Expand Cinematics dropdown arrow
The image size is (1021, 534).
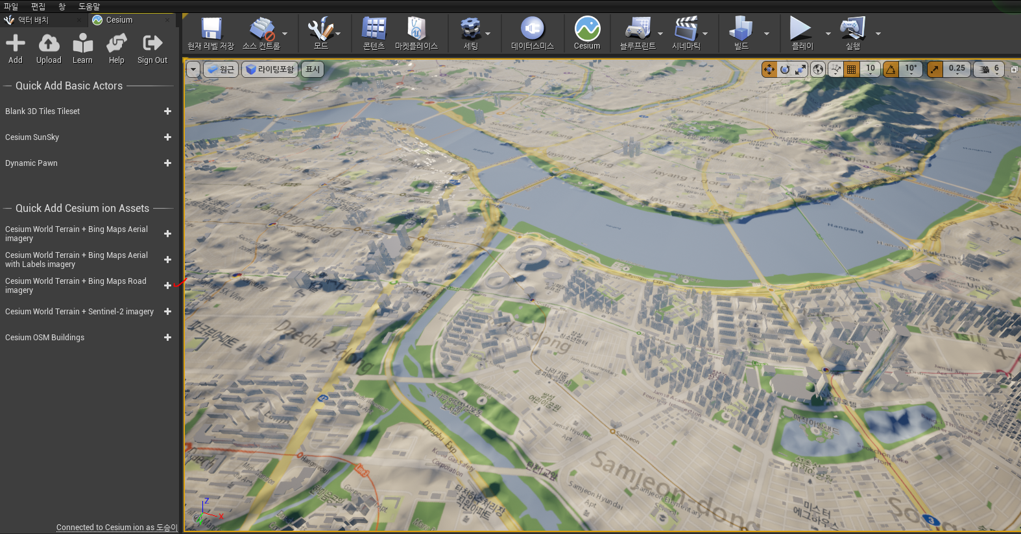(705, 34)
